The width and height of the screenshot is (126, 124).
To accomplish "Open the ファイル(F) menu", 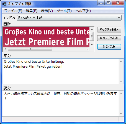I will click(13, 11).
